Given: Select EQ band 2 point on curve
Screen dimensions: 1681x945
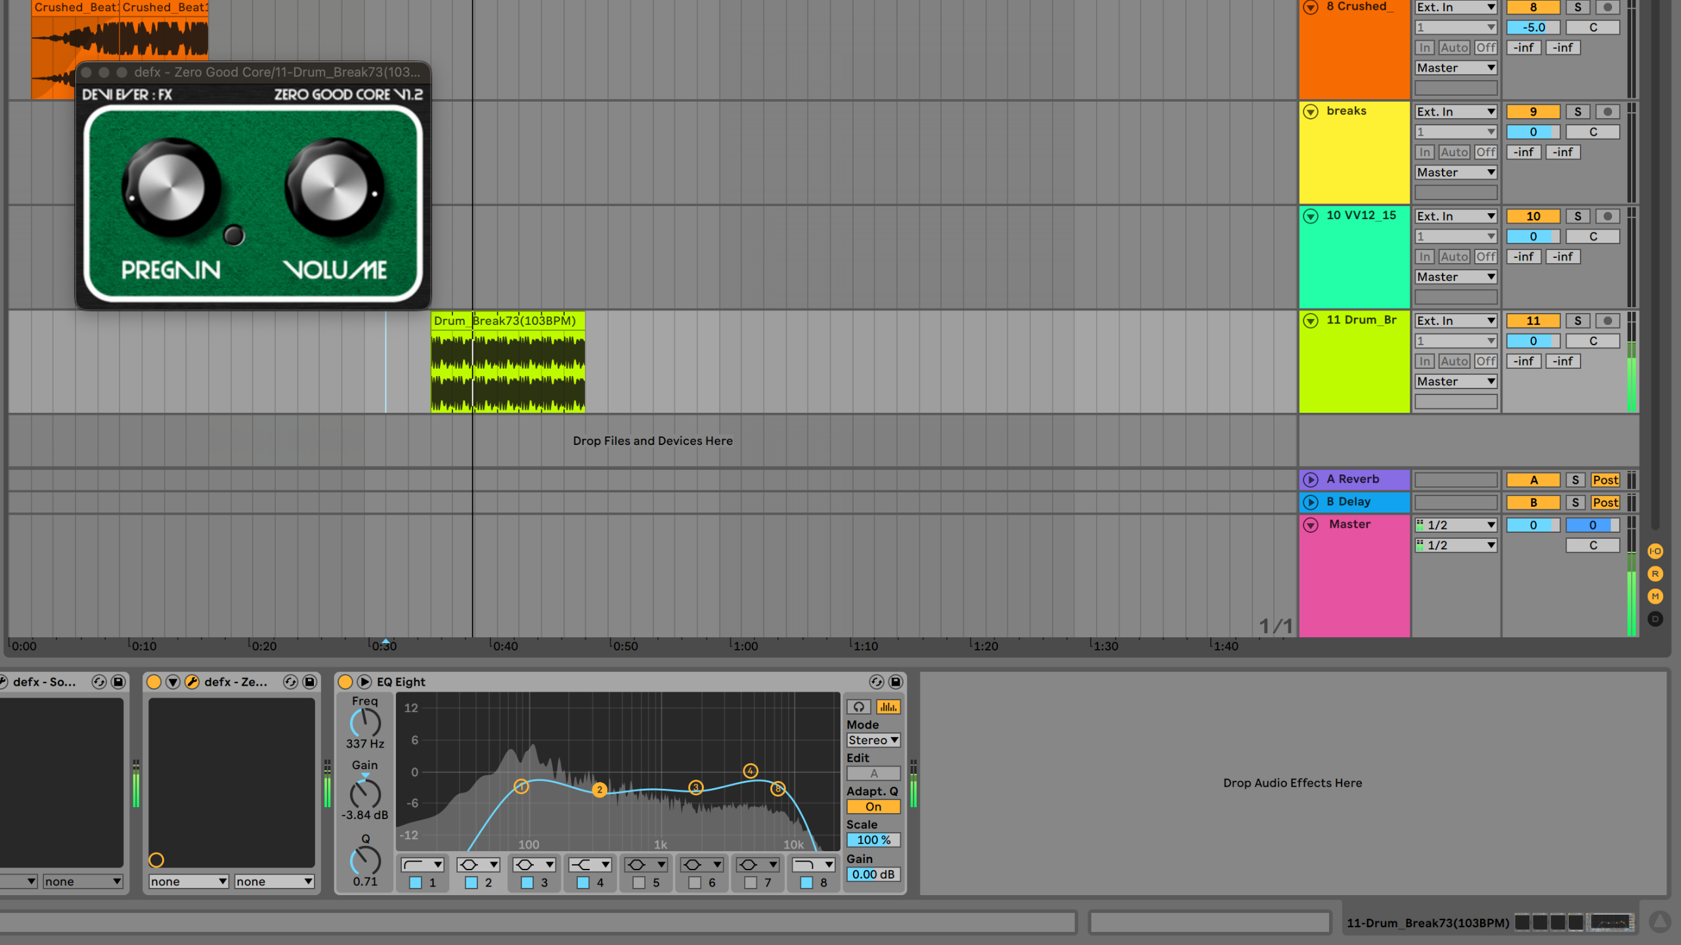Looking at the screenshot, I should 599,789.
